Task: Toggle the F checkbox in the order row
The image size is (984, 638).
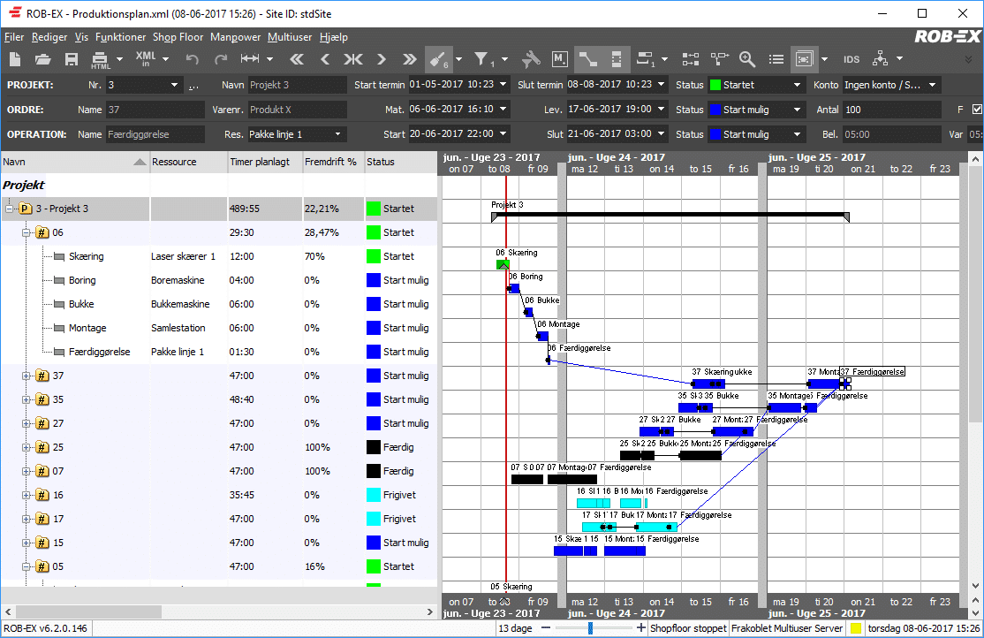Action: click(976, 110)
